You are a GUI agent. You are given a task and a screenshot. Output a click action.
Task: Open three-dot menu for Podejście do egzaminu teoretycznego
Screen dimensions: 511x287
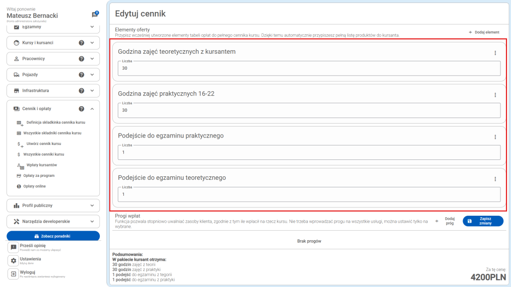pos(495,179)
